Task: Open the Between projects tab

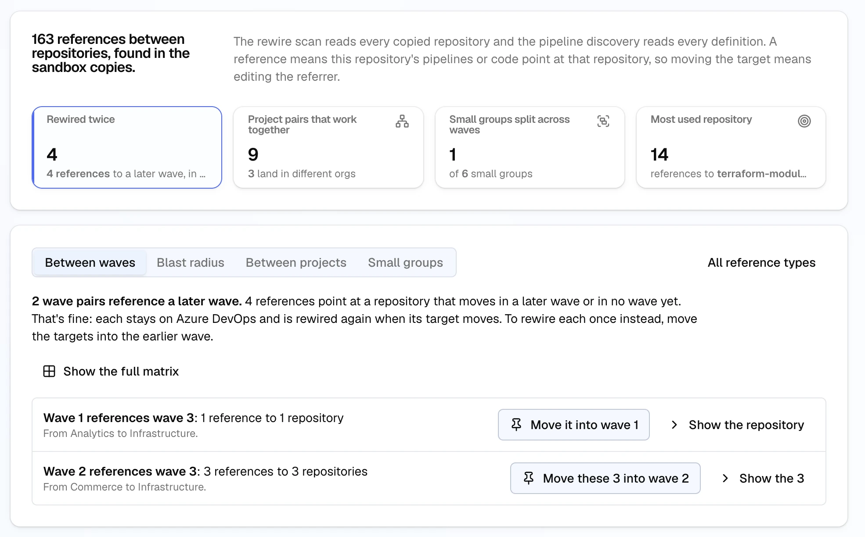Action: coord(296,262)
